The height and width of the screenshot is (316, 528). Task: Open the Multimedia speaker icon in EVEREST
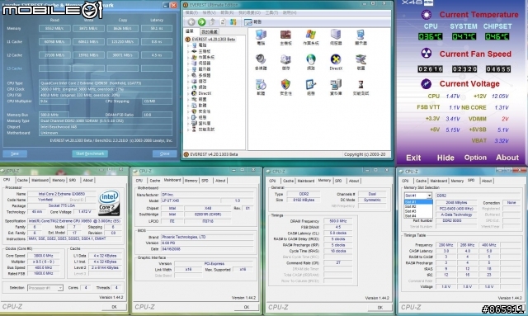(261, 59)
